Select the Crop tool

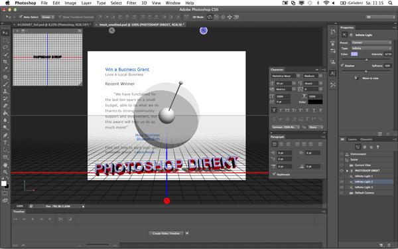click(5, 62)
